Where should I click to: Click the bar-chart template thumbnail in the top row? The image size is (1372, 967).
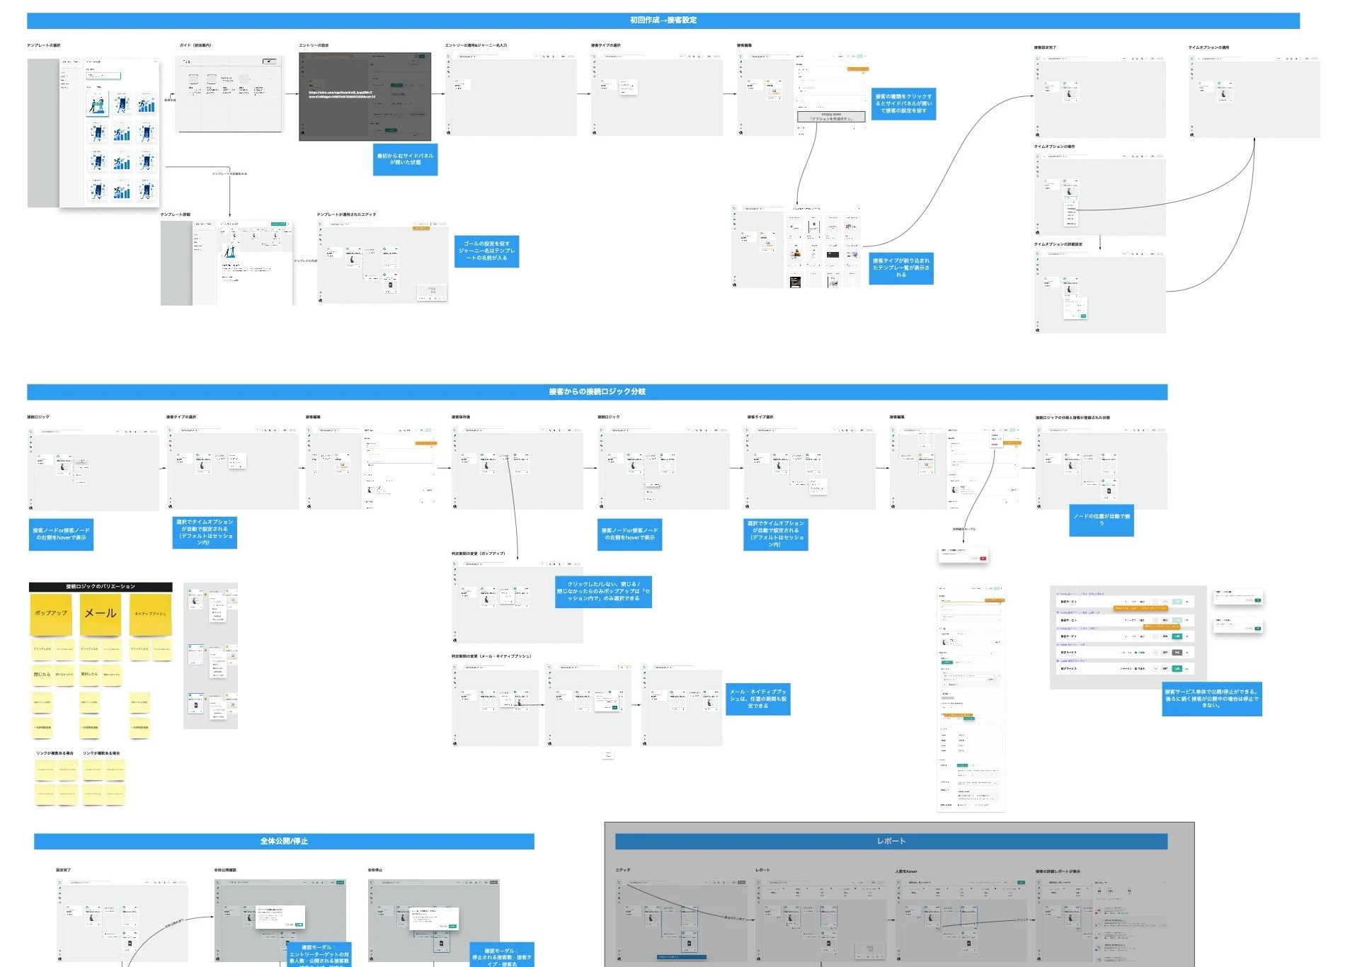(147, 105)
